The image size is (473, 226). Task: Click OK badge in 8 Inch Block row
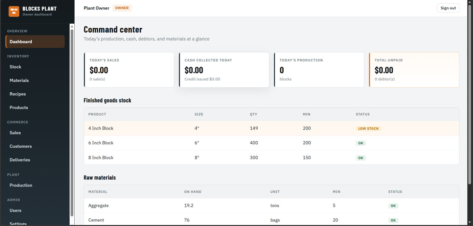coord(361,158)
